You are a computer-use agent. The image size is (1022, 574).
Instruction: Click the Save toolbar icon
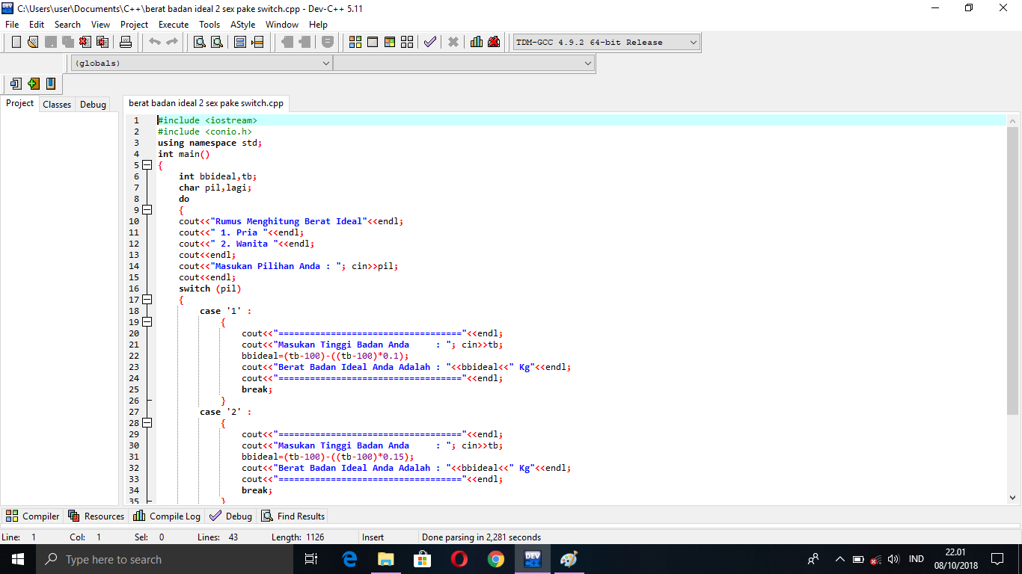(x=51, y=42)
